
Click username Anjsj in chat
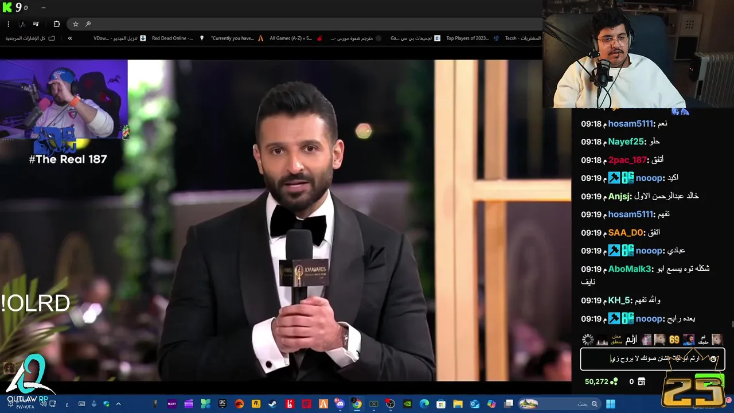coord(619,196)
